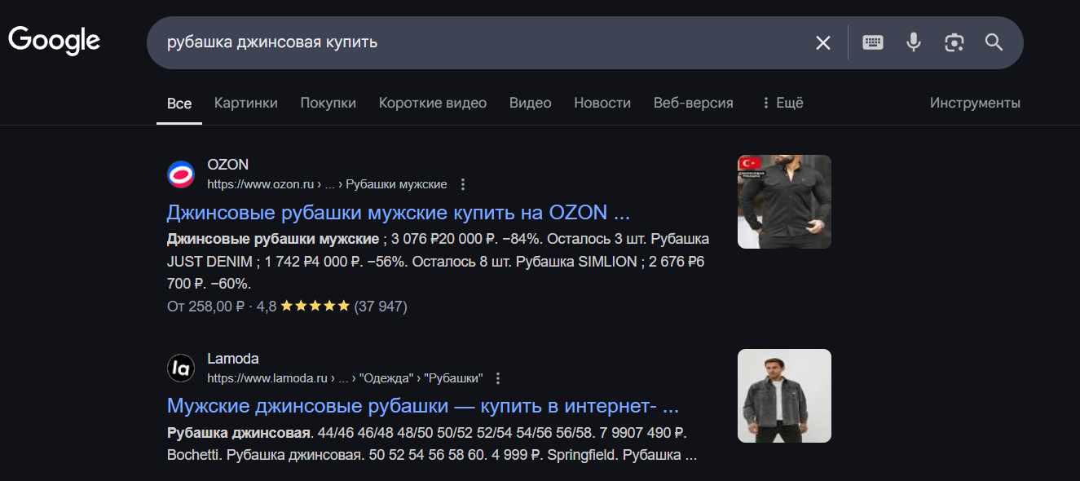The image size is (1080, 481).
Task: Click the OZON black shirt thumbnail
Action: (x=784, y=201)
